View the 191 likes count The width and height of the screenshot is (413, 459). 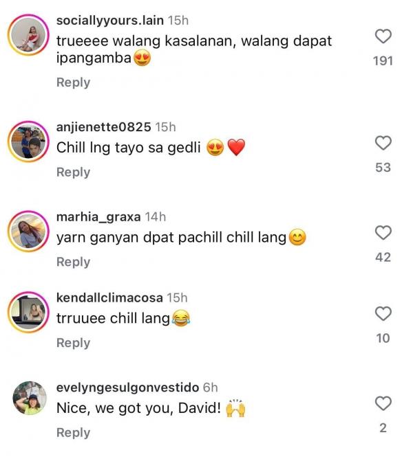pos(383,61)
